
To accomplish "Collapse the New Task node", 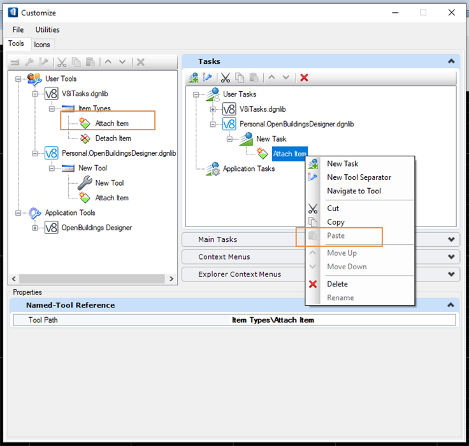I will (229, 139).
